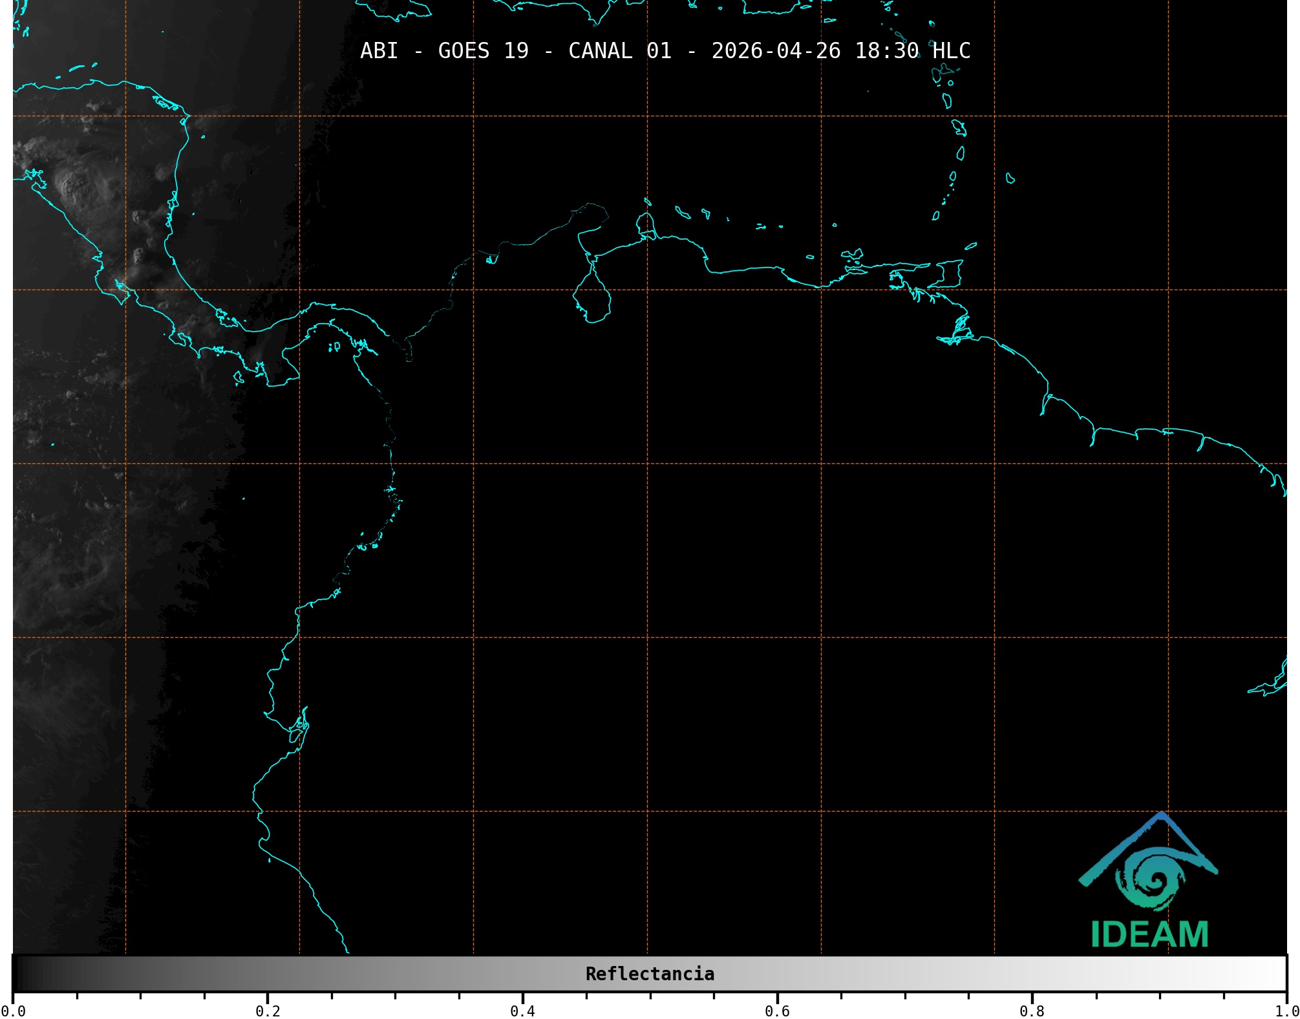Click the 18:30 HLC time text
This screenshot has height=1019, width=1300.
coord(912,51)
